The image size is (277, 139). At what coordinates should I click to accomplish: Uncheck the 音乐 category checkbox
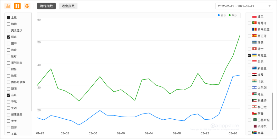(x=9, y=95)
